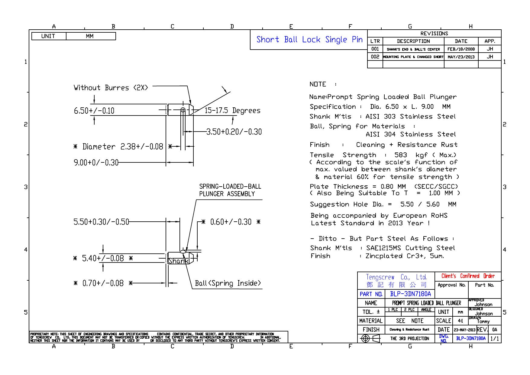
Task: Click the SPRING-LOADED-BALL PLUNGER ASSEMBLY label
Action: coord(230,190)
